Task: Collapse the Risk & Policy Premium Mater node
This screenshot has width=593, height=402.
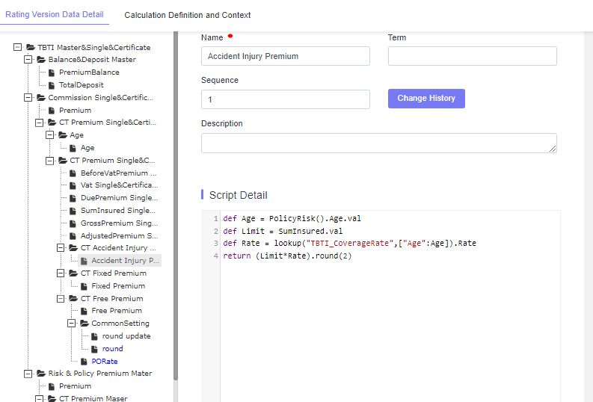Action: [x=28, y=374]
